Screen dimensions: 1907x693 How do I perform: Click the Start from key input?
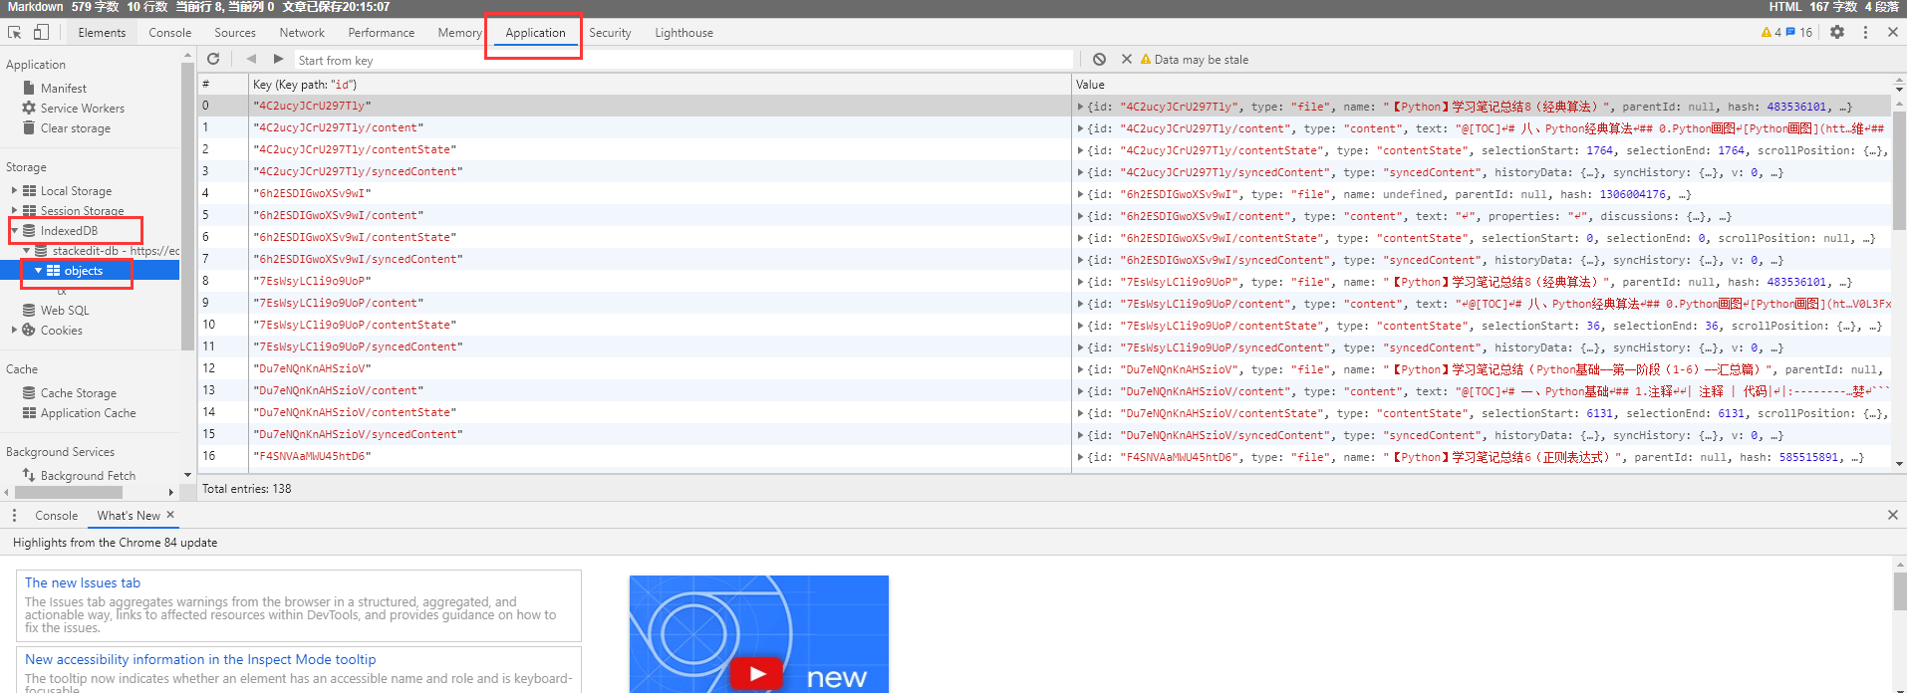click(682, 60)
